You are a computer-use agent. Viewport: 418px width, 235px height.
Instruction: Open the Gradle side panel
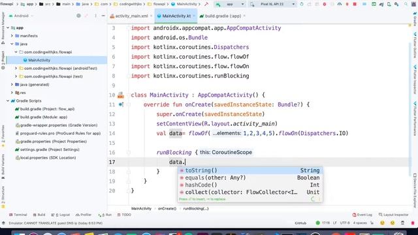(415, 19)
